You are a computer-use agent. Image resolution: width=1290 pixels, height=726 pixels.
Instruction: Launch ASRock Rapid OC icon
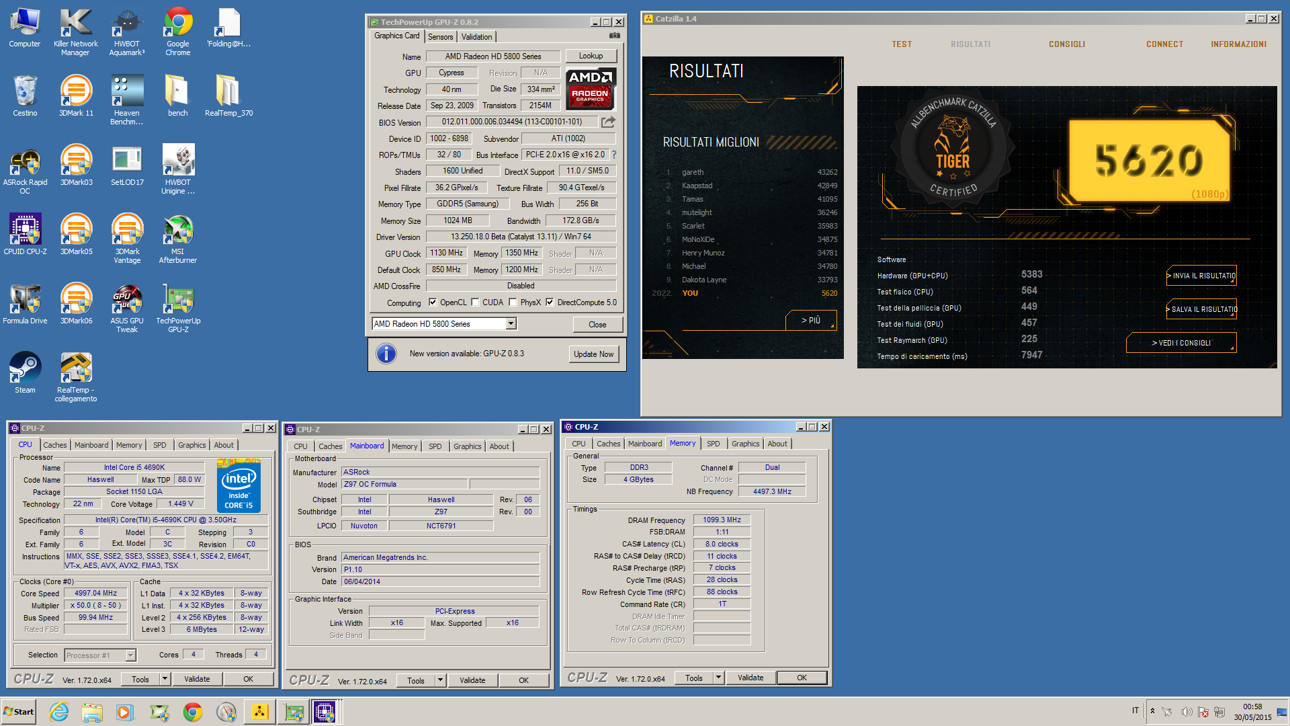25,169
